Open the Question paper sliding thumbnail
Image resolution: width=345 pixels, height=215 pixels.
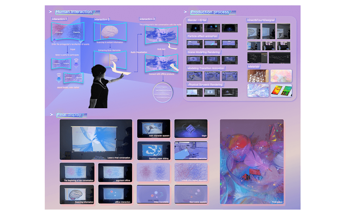tap(154, 151)
